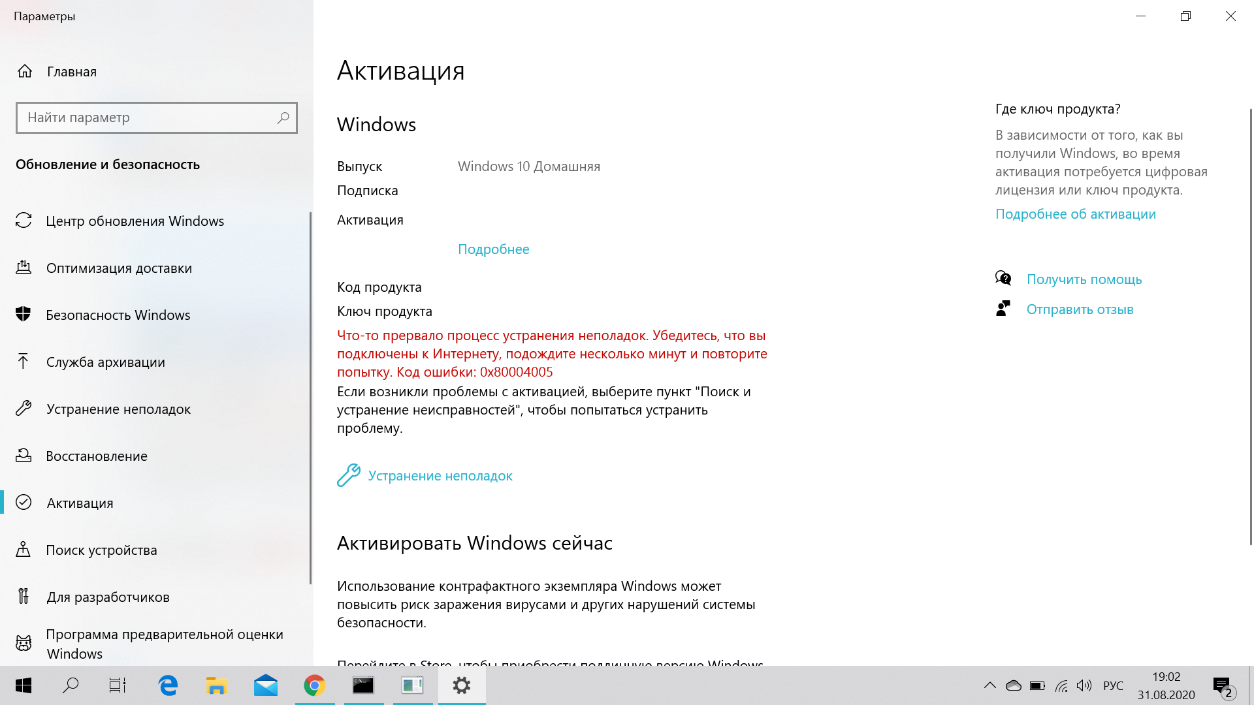This screenshot has height=705, width=1254.
Task: Click Отправить отзыв link
Action: (x=1080, y=309)
